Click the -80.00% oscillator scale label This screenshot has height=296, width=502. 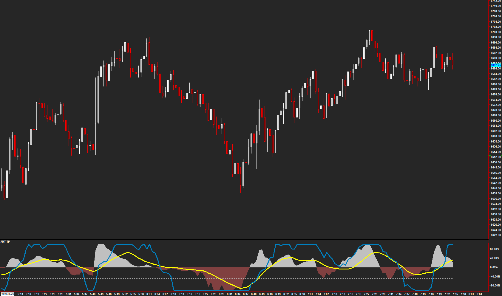[494, 285]
